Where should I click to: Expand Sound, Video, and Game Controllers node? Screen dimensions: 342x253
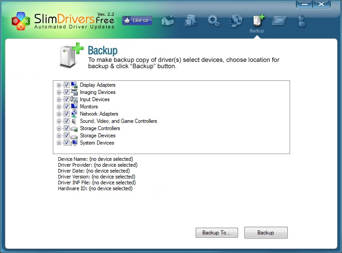[x=59, y=121]
